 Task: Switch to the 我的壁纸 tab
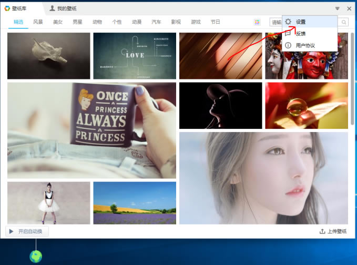click(63, 8)
